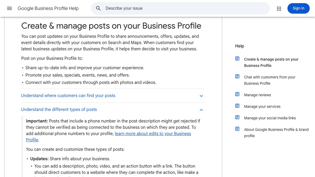Click article icon beside Manage reviews
This screenshot has height=177, width=315.
pyautogui.click(x=237, y=94)
